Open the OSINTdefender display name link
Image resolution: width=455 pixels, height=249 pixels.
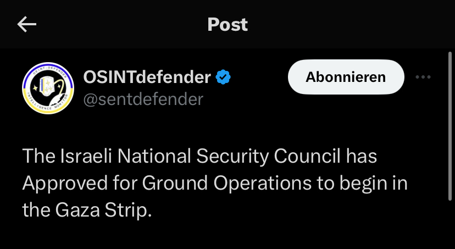click(x=147, y=78)
